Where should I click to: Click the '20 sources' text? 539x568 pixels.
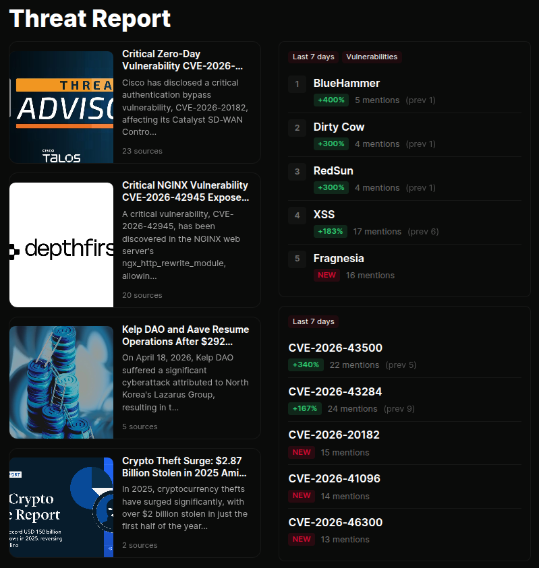coord(142,295)
